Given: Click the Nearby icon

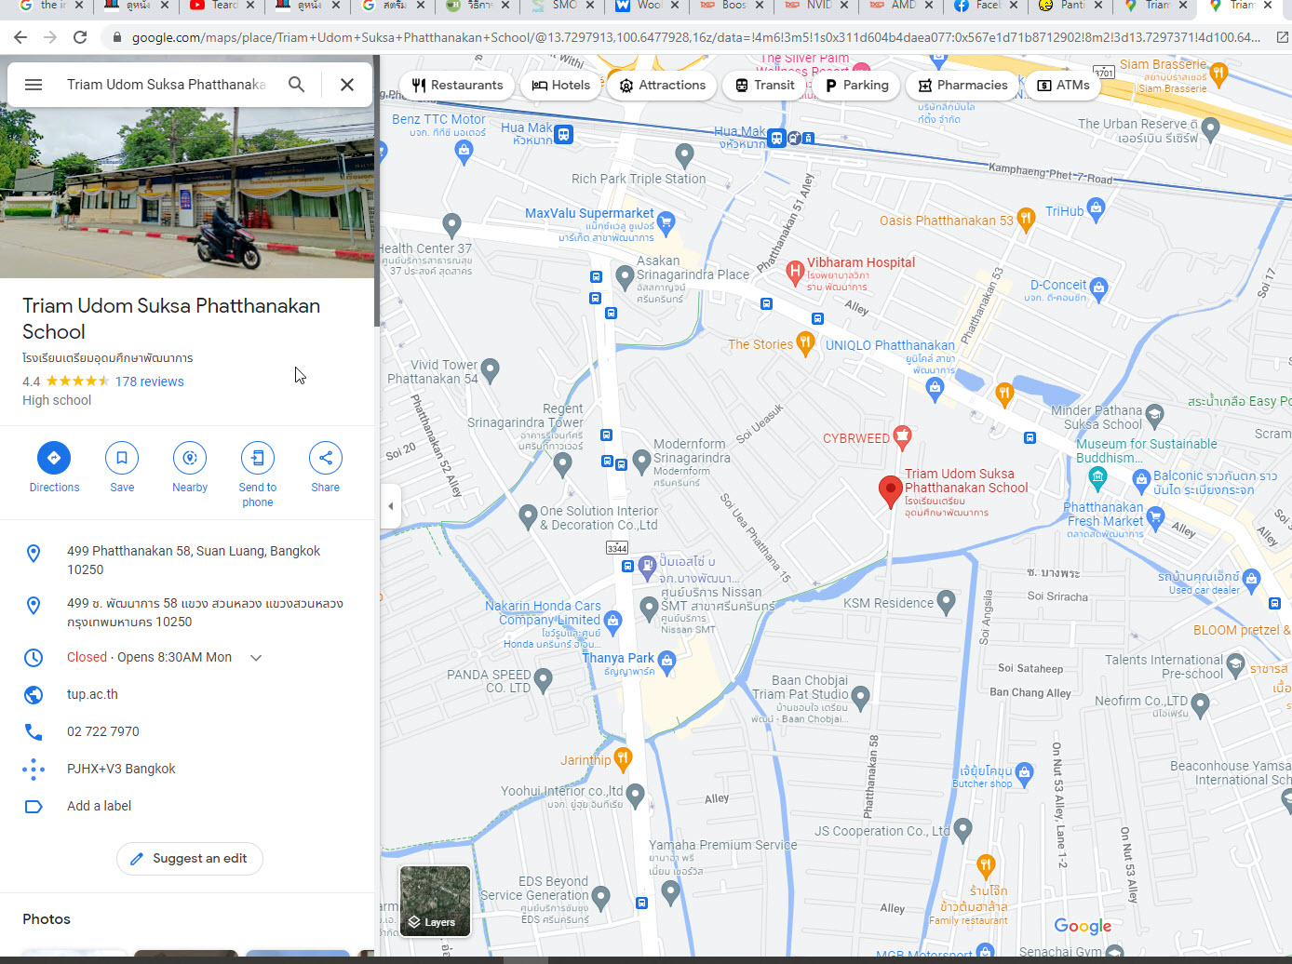Looking at the screenshot, I should 190,458.
